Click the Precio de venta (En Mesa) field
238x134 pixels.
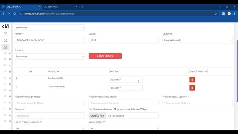click(49, 103)
